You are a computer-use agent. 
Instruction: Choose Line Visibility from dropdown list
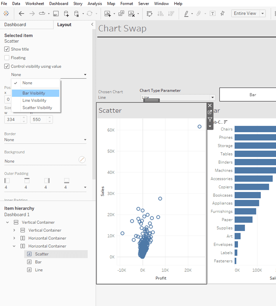click(x=36, y=100)
